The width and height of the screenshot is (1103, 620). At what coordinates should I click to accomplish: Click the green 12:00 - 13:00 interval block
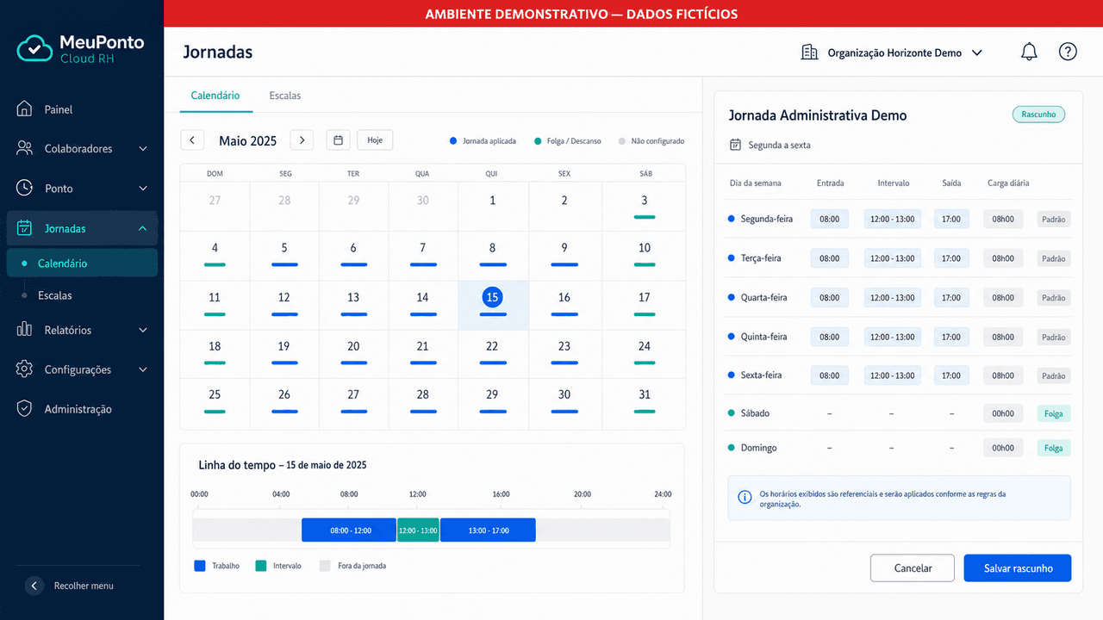point(418,530)
